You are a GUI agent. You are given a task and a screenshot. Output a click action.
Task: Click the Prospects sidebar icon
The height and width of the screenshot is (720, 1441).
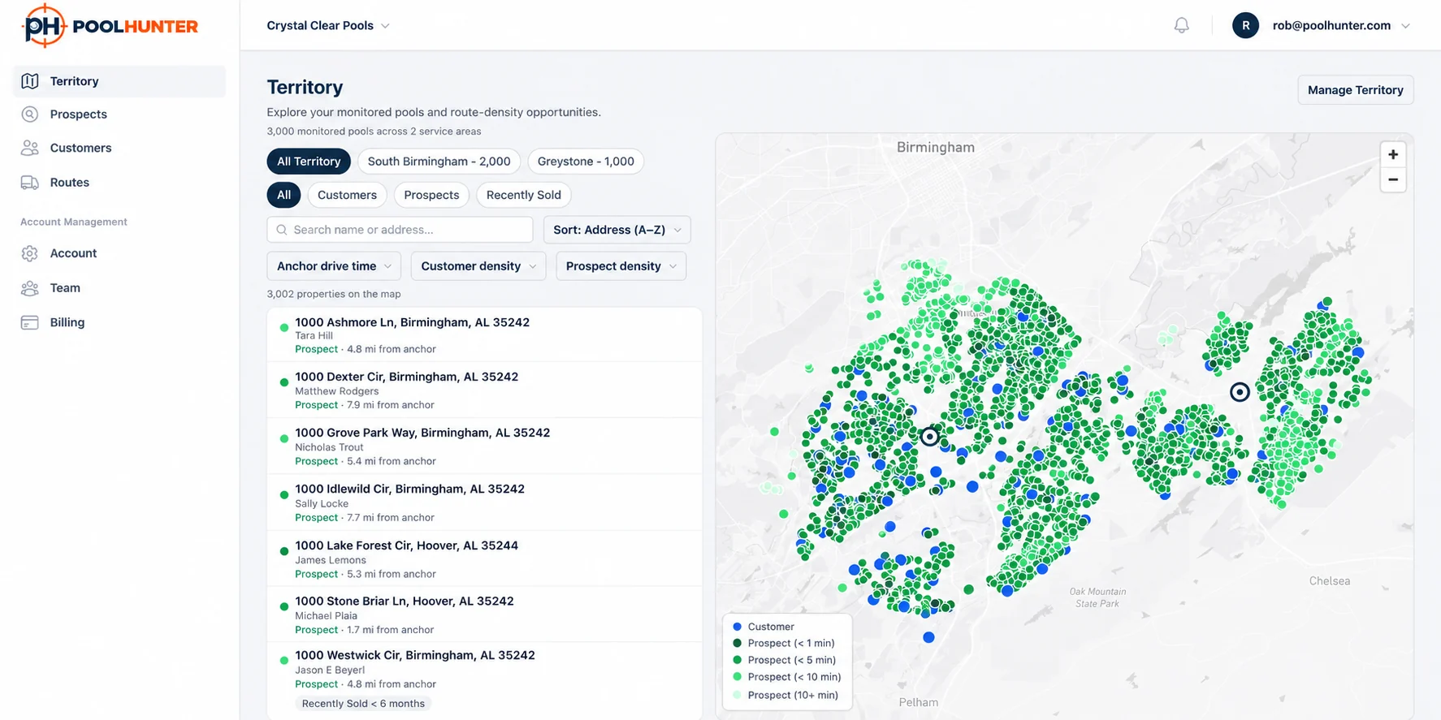coord(30,114)
